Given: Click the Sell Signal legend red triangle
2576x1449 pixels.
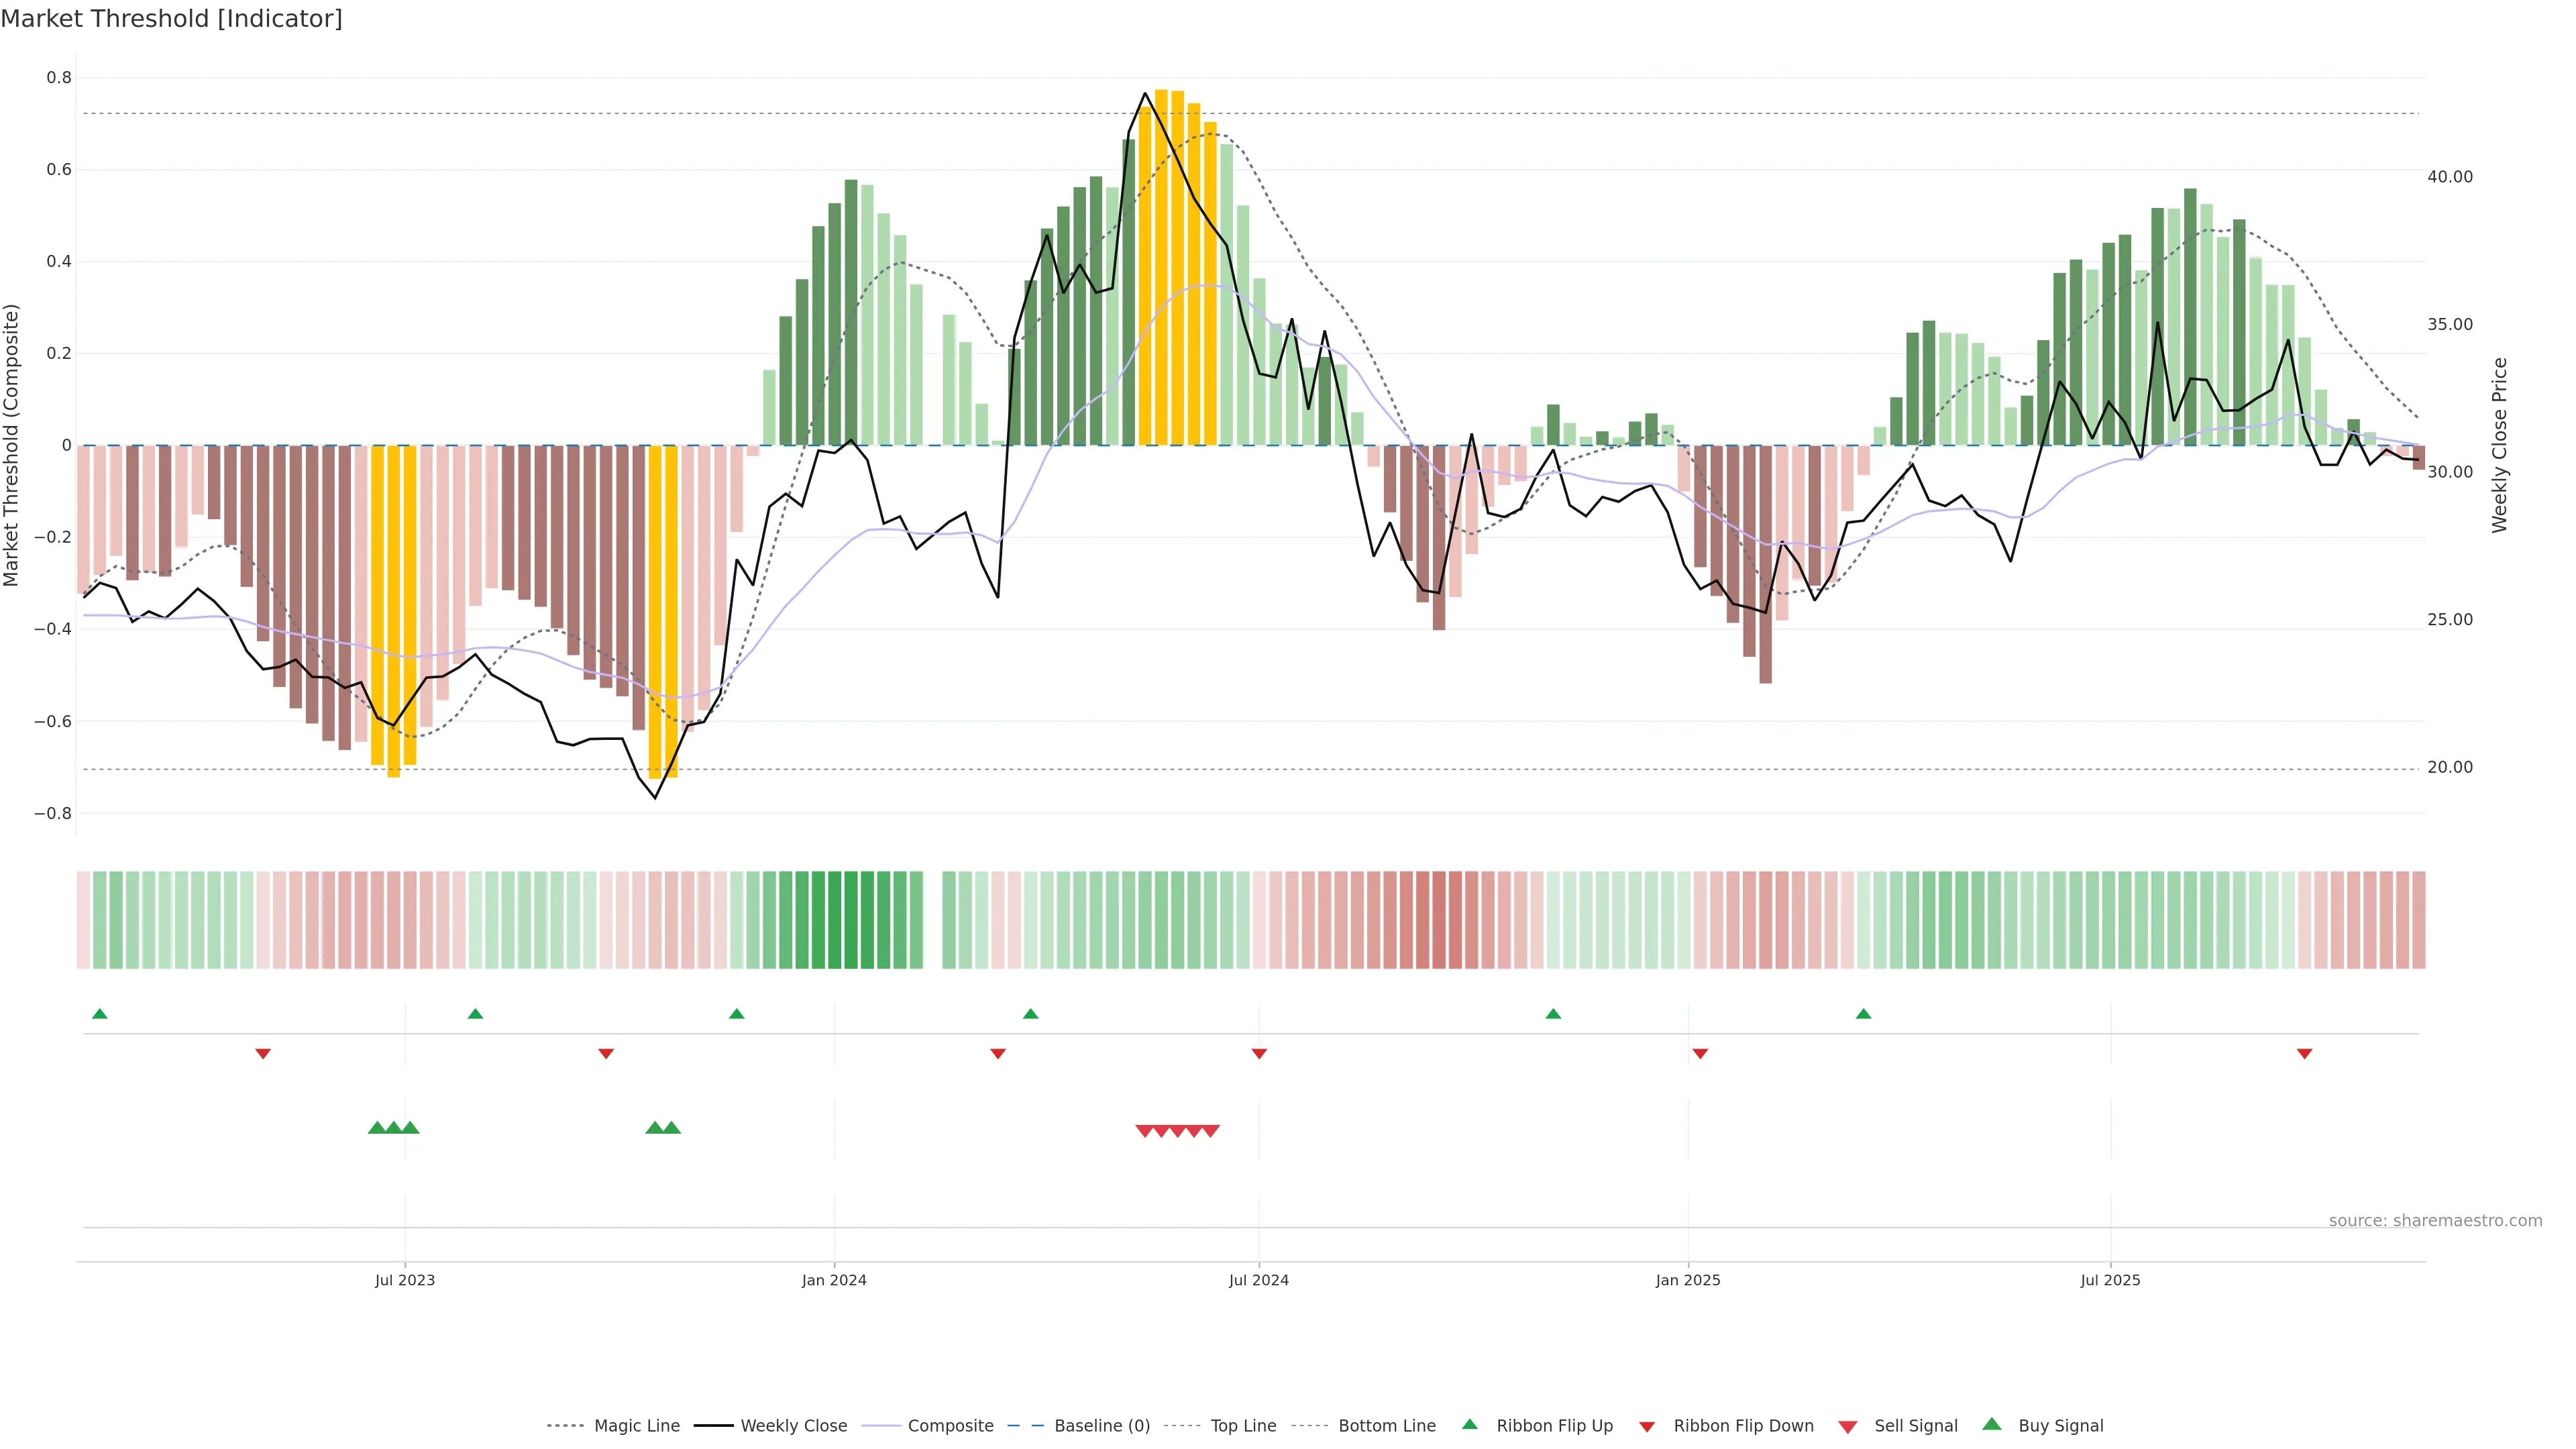Looking at the screenshot, I should tap(1847, 1427).
